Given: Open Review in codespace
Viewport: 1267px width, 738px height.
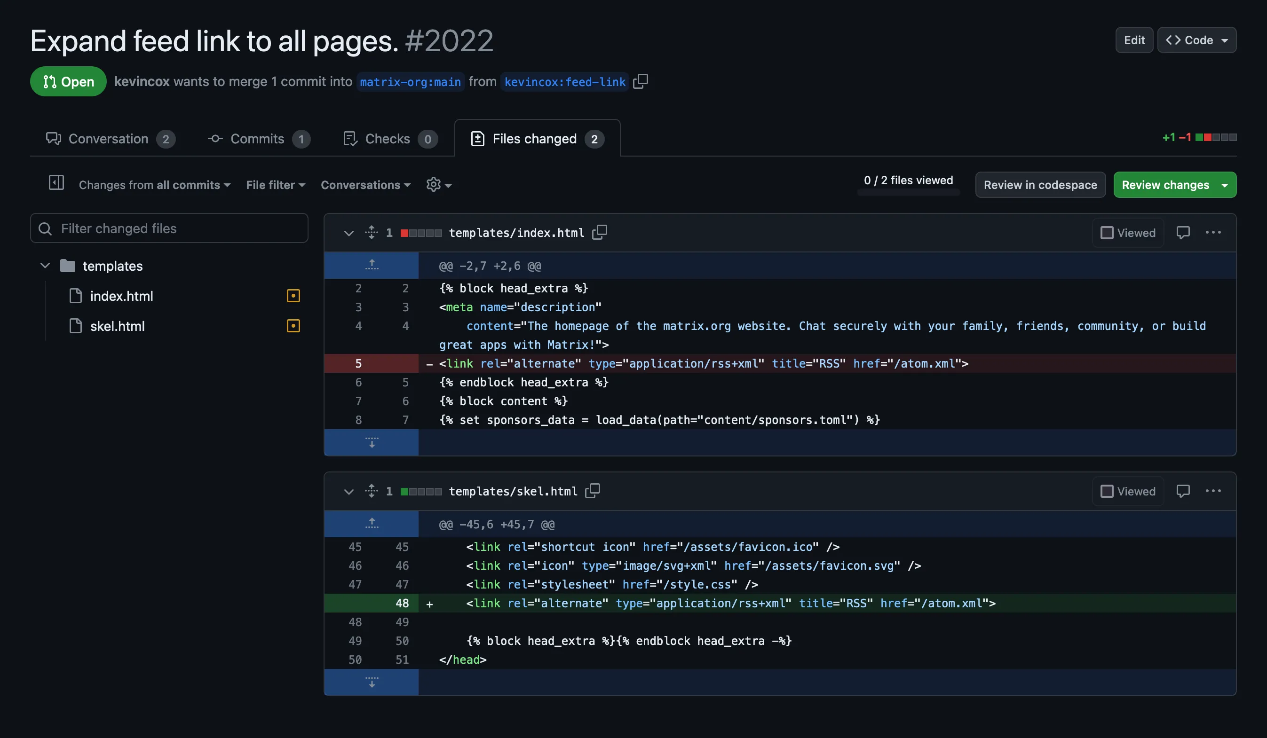Looking at the screenshot, I should [1040, 184].
